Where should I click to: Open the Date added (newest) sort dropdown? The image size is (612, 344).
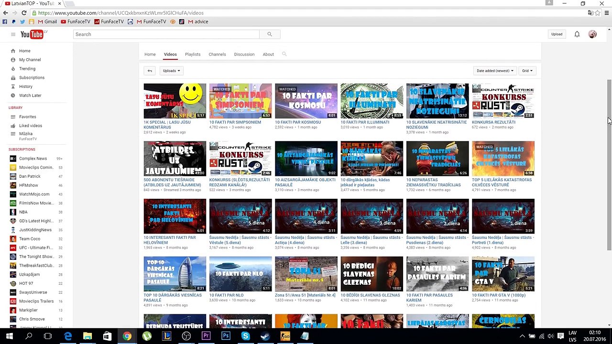coord(495,71)
